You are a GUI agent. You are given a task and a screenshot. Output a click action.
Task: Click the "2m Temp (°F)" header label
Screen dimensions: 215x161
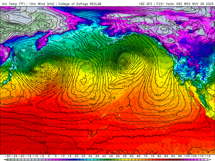[13, 4]
